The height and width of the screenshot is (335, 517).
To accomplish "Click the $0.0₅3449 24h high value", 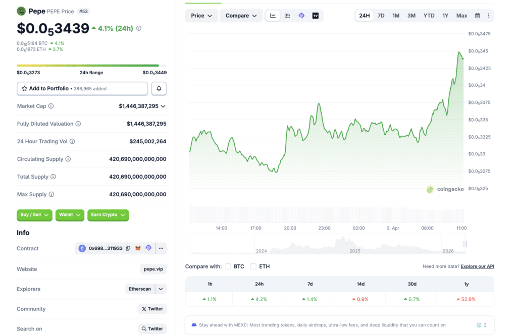I will click(154, 73).
